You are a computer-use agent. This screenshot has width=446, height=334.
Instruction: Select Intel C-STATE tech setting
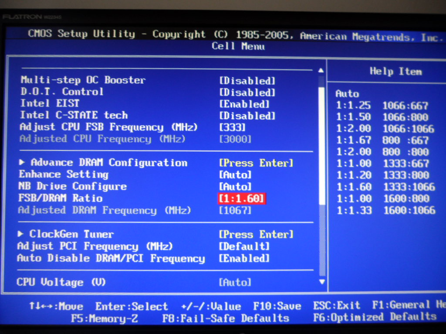click(74, 115)
